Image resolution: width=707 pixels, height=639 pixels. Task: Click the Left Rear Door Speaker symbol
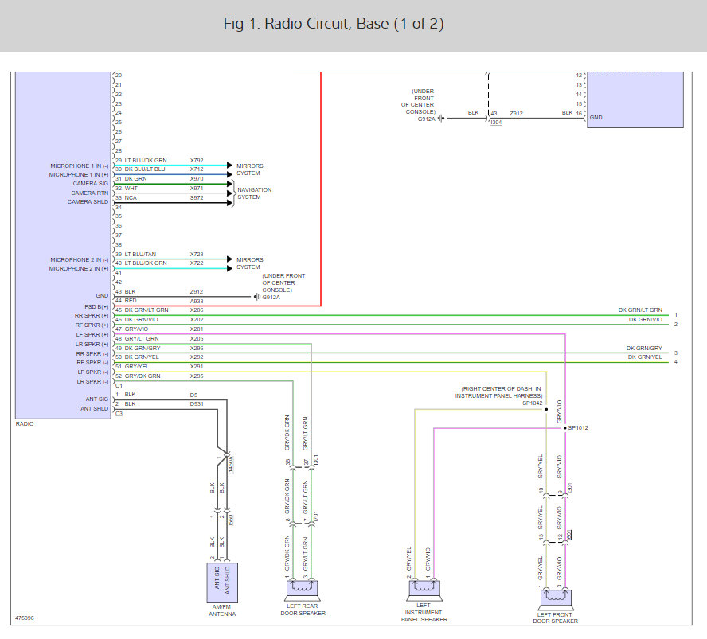tap(303, 587)
